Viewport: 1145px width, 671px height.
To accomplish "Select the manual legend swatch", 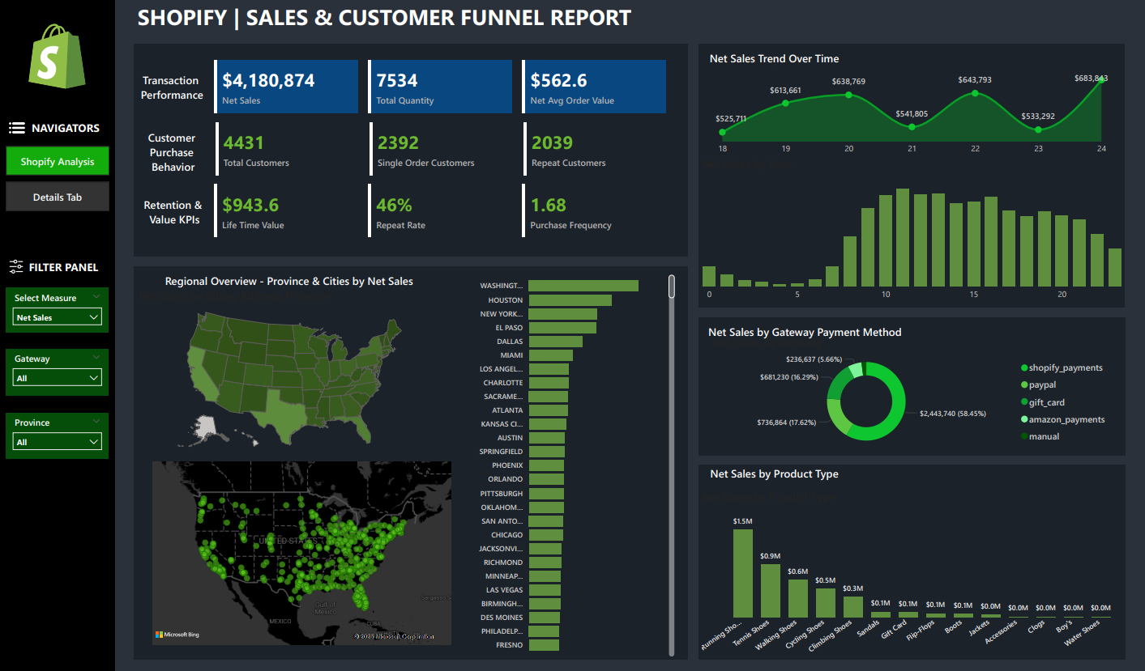I will pyautogui.click(x=1024, y=436).
